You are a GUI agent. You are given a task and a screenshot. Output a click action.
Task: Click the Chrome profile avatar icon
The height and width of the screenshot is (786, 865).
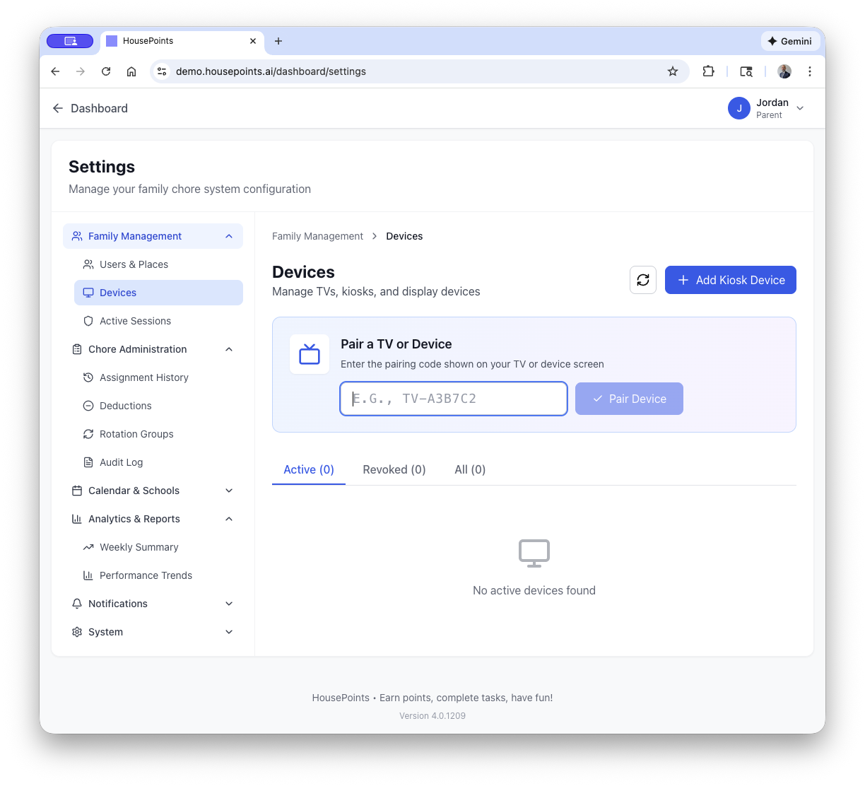click(784, 71)
